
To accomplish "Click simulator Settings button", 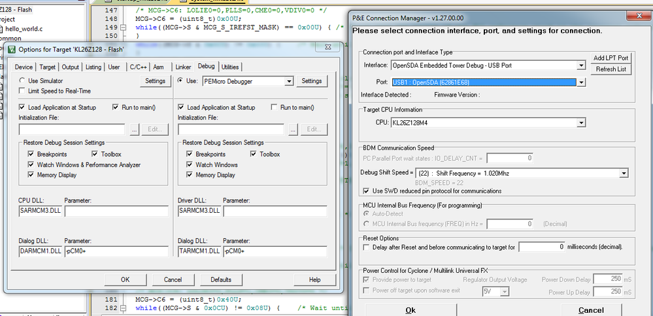I will tap(156, 81).
